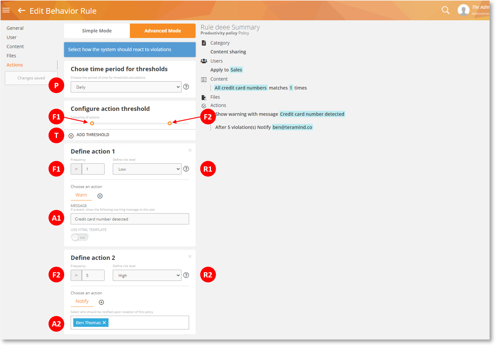This screenshot has height=345, width=496.
Task: Select the first threshold slider marker
Action: [92, 124]
